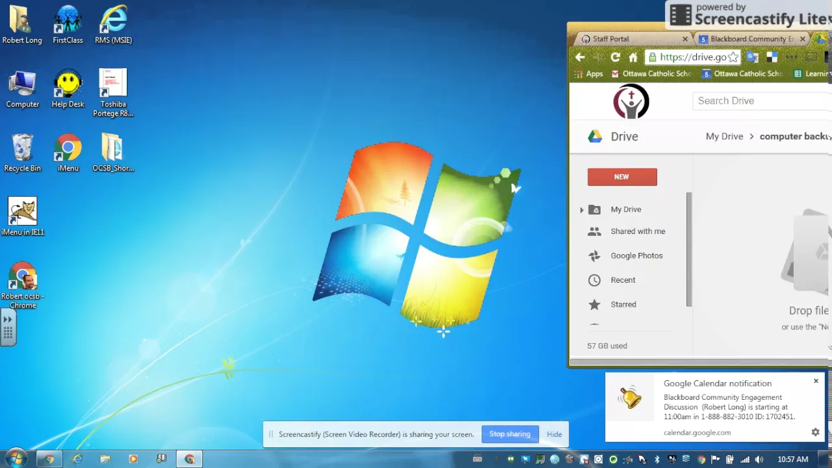Click the Chrome back arrow
Image resolution: width=832 pixels, height=468 pixels.
click(x=580, y=57)
